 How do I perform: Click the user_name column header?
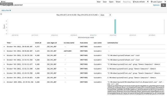[x=98, y=43]
